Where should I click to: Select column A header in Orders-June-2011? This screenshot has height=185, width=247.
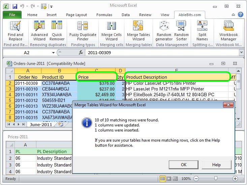click(x=28, y=71)
